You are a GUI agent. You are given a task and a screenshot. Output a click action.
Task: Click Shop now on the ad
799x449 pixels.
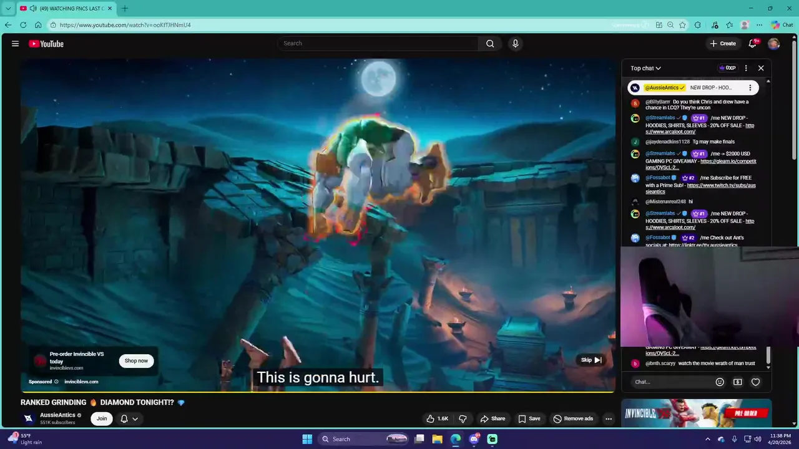click(136, 360)
